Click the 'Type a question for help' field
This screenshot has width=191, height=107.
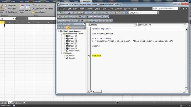(165, 9)
